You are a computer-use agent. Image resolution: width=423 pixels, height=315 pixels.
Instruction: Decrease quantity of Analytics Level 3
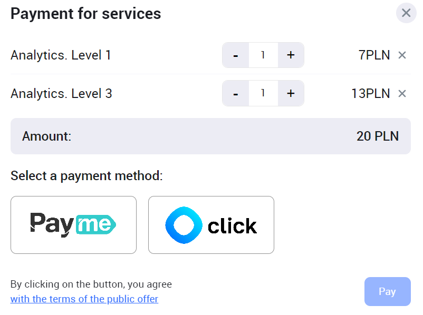click(235, 94)
